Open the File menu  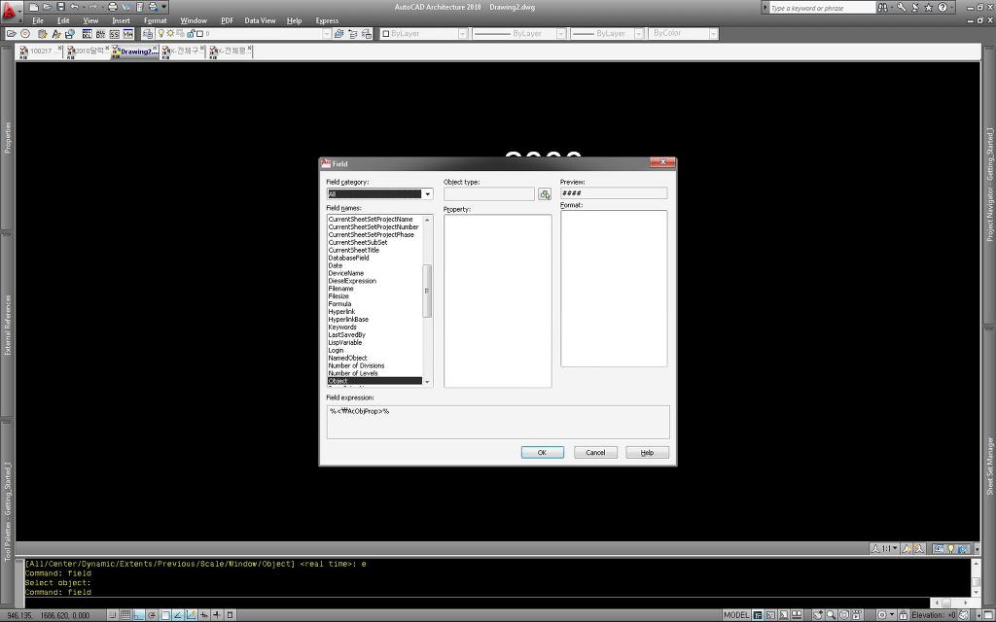click(x=38, y=20)
